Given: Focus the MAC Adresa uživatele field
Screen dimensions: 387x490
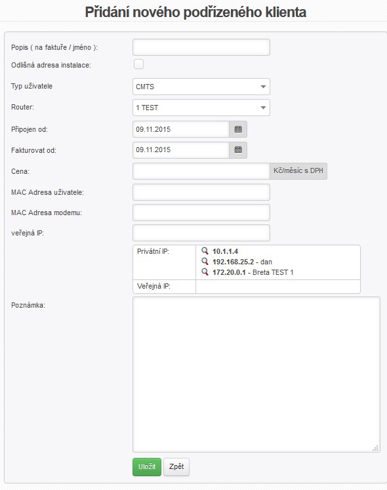Looking at the screenshot, I should click(x=201, y=192).
